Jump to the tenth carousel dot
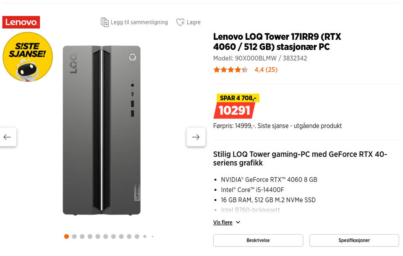 137,236
